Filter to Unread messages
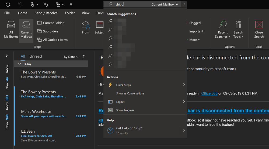Screen dimensions: 269x149 click(x=36, y=56)
